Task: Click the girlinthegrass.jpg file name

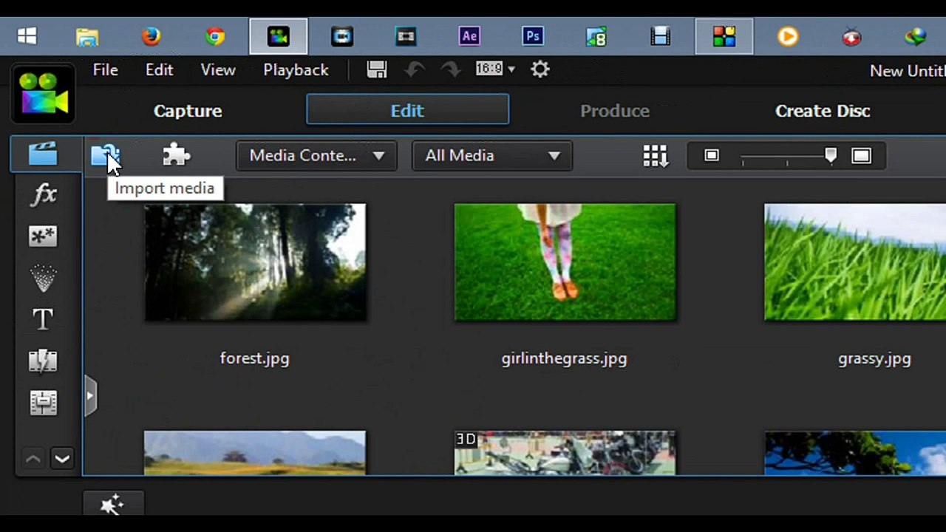Action: [x=564, y=359]
